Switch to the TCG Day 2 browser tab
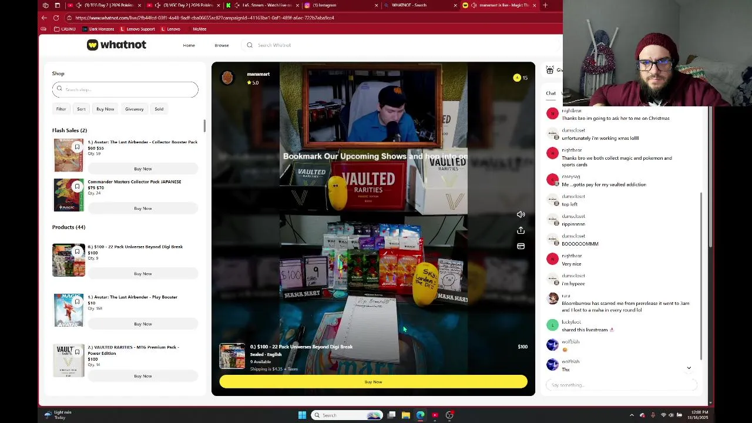The image size is (752, 423). click(106, 5)
